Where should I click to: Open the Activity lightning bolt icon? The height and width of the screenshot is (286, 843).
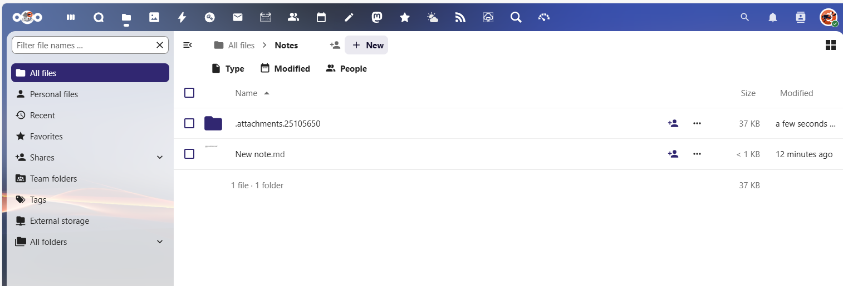[182, 17]
